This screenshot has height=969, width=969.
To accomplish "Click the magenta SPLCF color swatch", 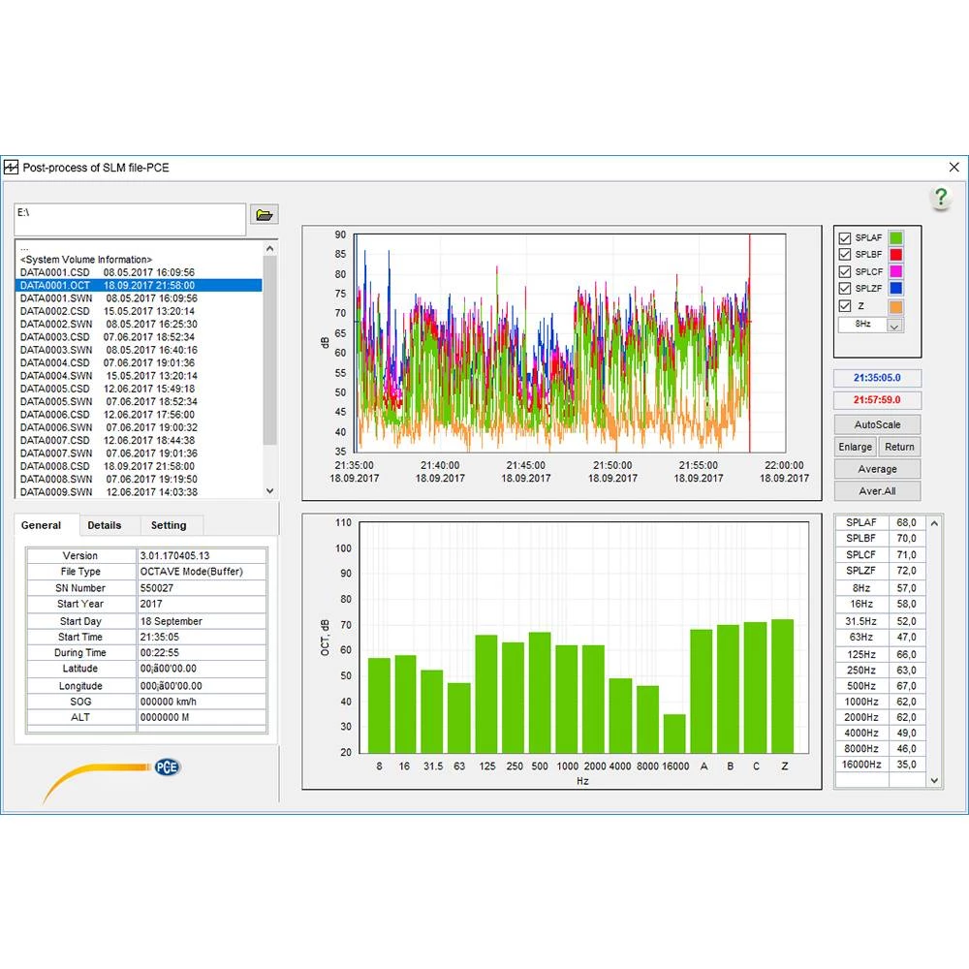I will coord(896,272).
